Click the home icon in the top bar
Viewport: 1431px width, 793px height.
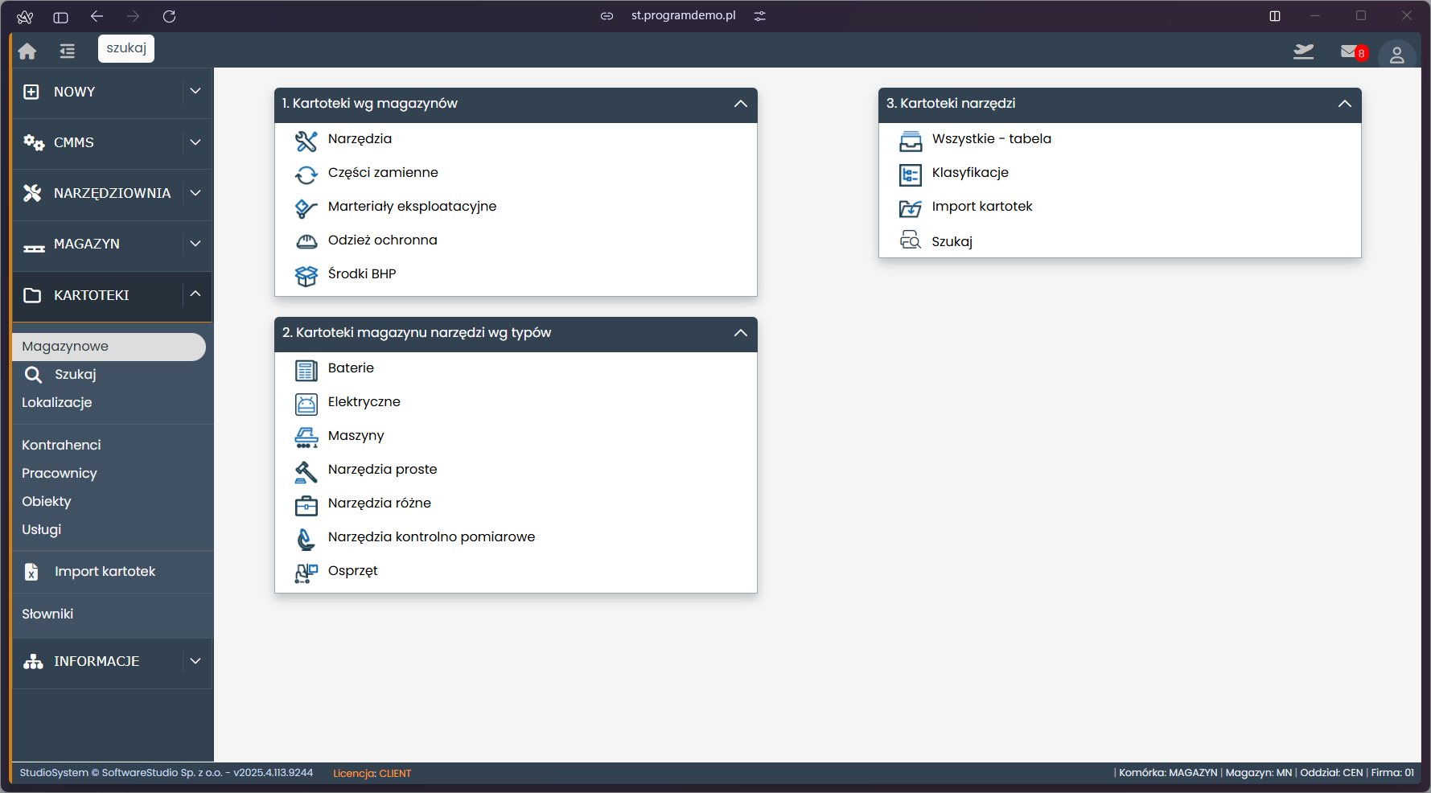tap(27, 51)
